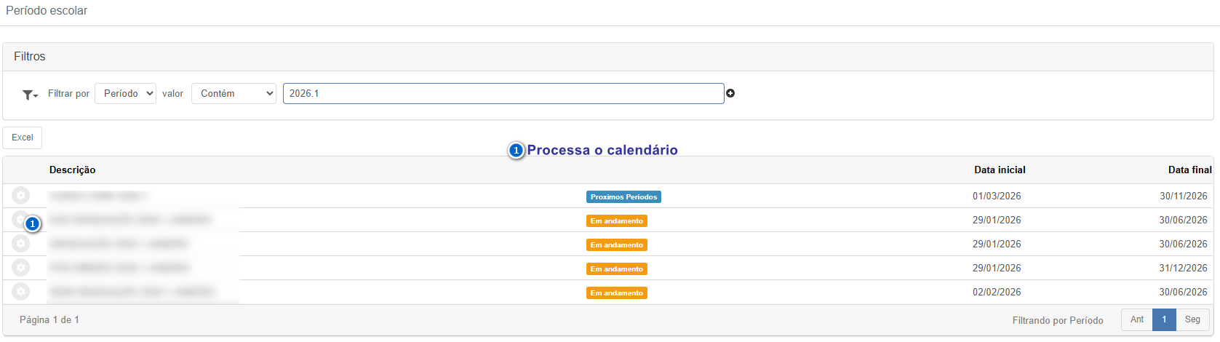This screenshot has width=1220, height=342.
Task: Open the Período filter field dropdown
Action: (125, 93)
